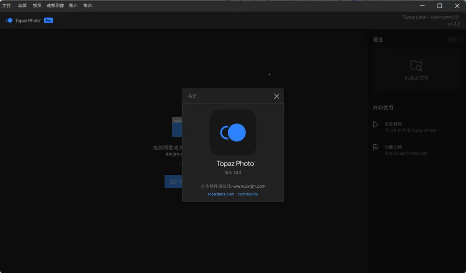Click the Topaz Photo name in dialog
Screen dimensions: 466x273
tap(236, 164)
